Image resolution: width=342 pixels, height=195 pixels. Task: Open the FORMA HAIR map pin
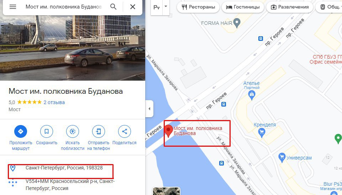click(x=237, y=23)
